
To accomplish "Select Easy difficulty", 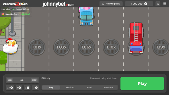I will tap(51, 87).
